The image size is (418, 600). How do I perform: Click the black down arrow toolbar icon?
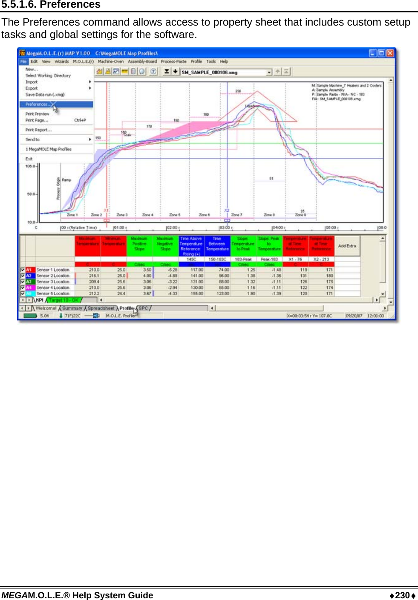coord(175,72)
